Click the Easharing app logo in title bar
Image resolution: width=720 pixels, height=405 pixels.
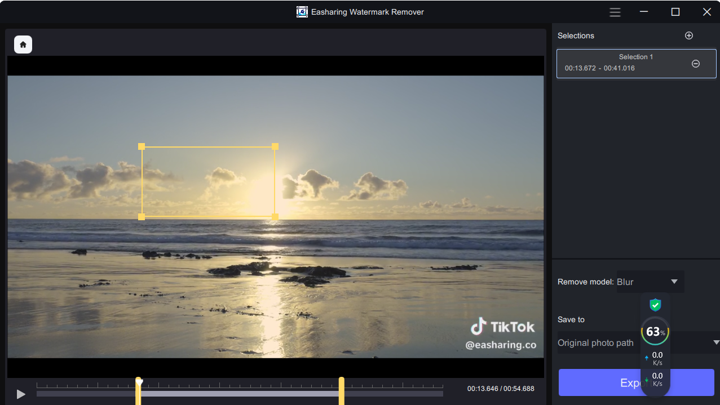point(302,12)
